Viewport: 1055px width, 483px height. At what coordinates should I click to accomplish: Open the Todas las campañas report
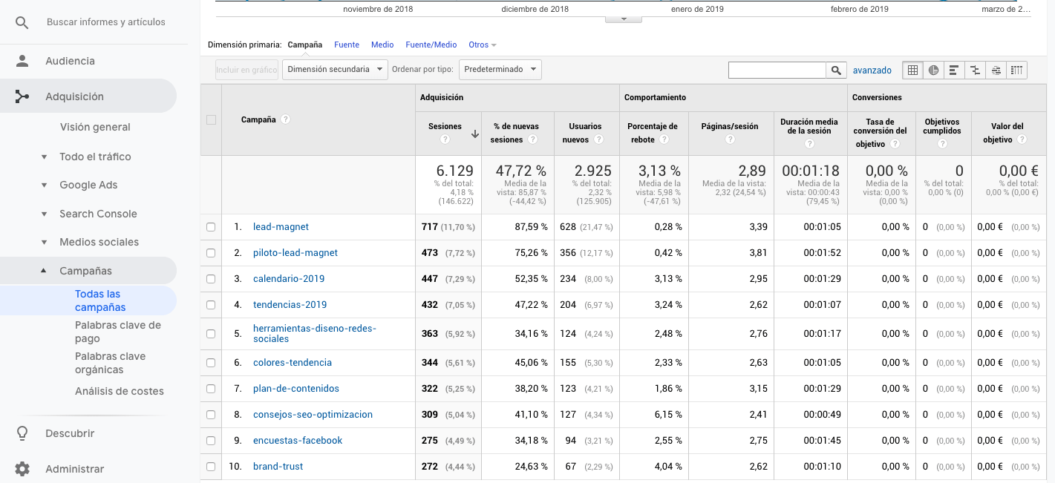tap(100, 300)
